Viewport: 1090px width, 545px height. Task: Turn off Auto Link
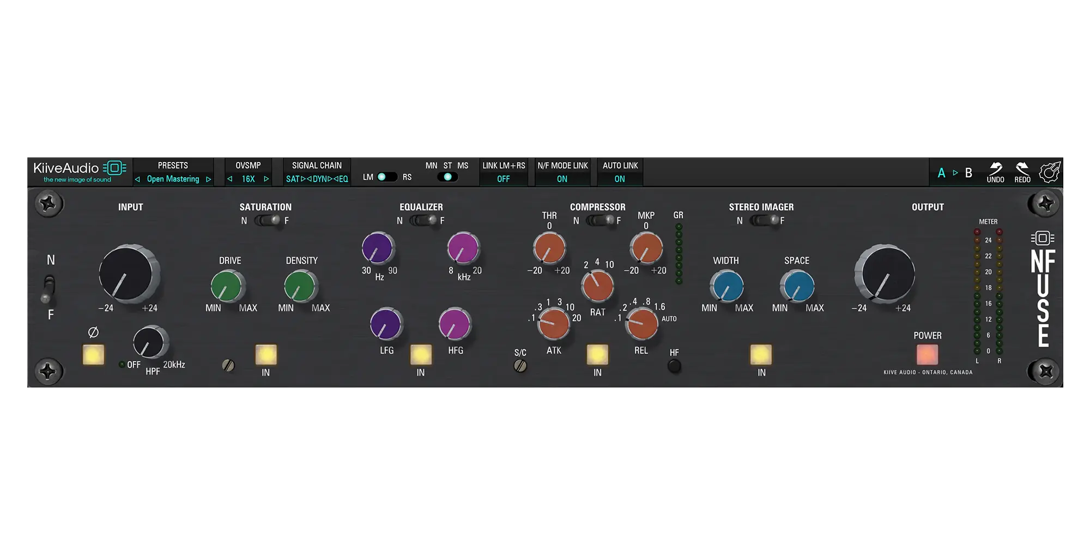click(x=620, y=179)
